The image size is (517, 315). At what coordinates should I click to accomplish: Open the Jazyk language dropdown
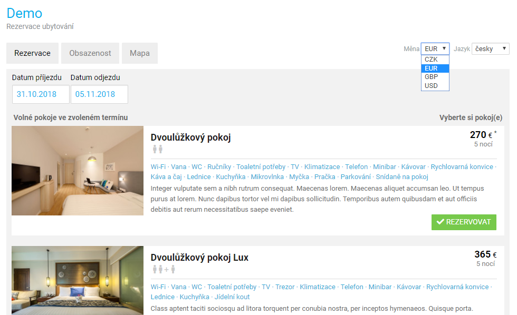[x=490, y=48]
